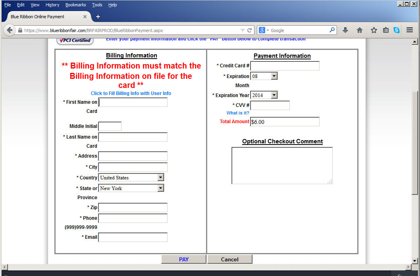This screenshot has height=276, width=420.
Task: Click the vertical scrollbar down arrow
Action: pyautogui.click(x=415, y=261)
